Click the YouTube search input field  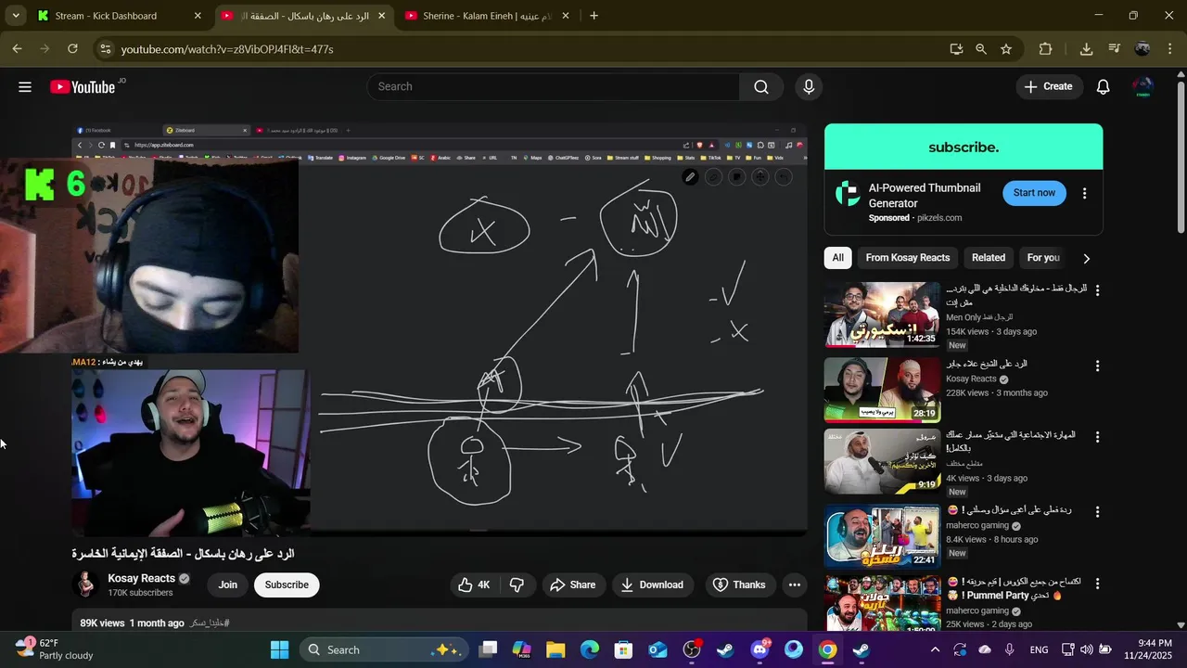pos(554,86)
